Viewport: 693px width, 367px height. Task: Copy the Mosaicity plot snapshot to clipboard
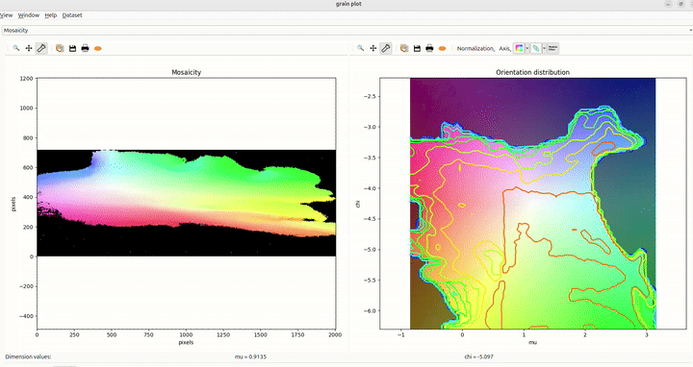(60, 48)
